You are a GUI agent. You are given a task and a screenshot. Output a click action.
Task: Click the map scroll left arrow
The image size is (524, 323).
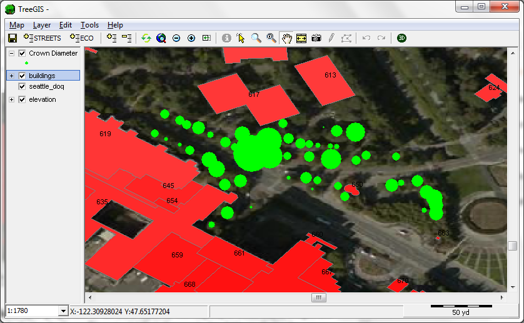tap(89, 297)
